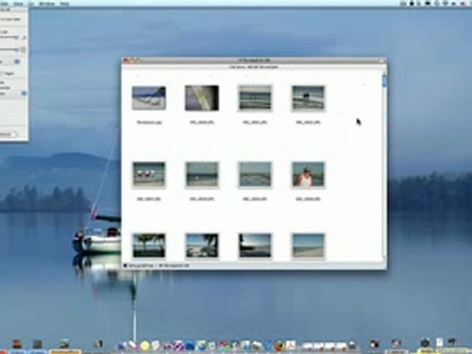Select the pier railing photo in the first row

255,98
